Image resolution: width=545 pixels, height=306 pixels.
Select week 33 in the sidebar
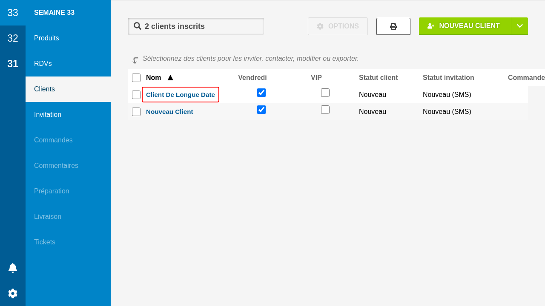click(x=13, y=13)
